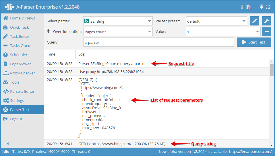This screenshot has height=156, width=275.
Task: Click the pin icon in header
Action: (261, 7)
